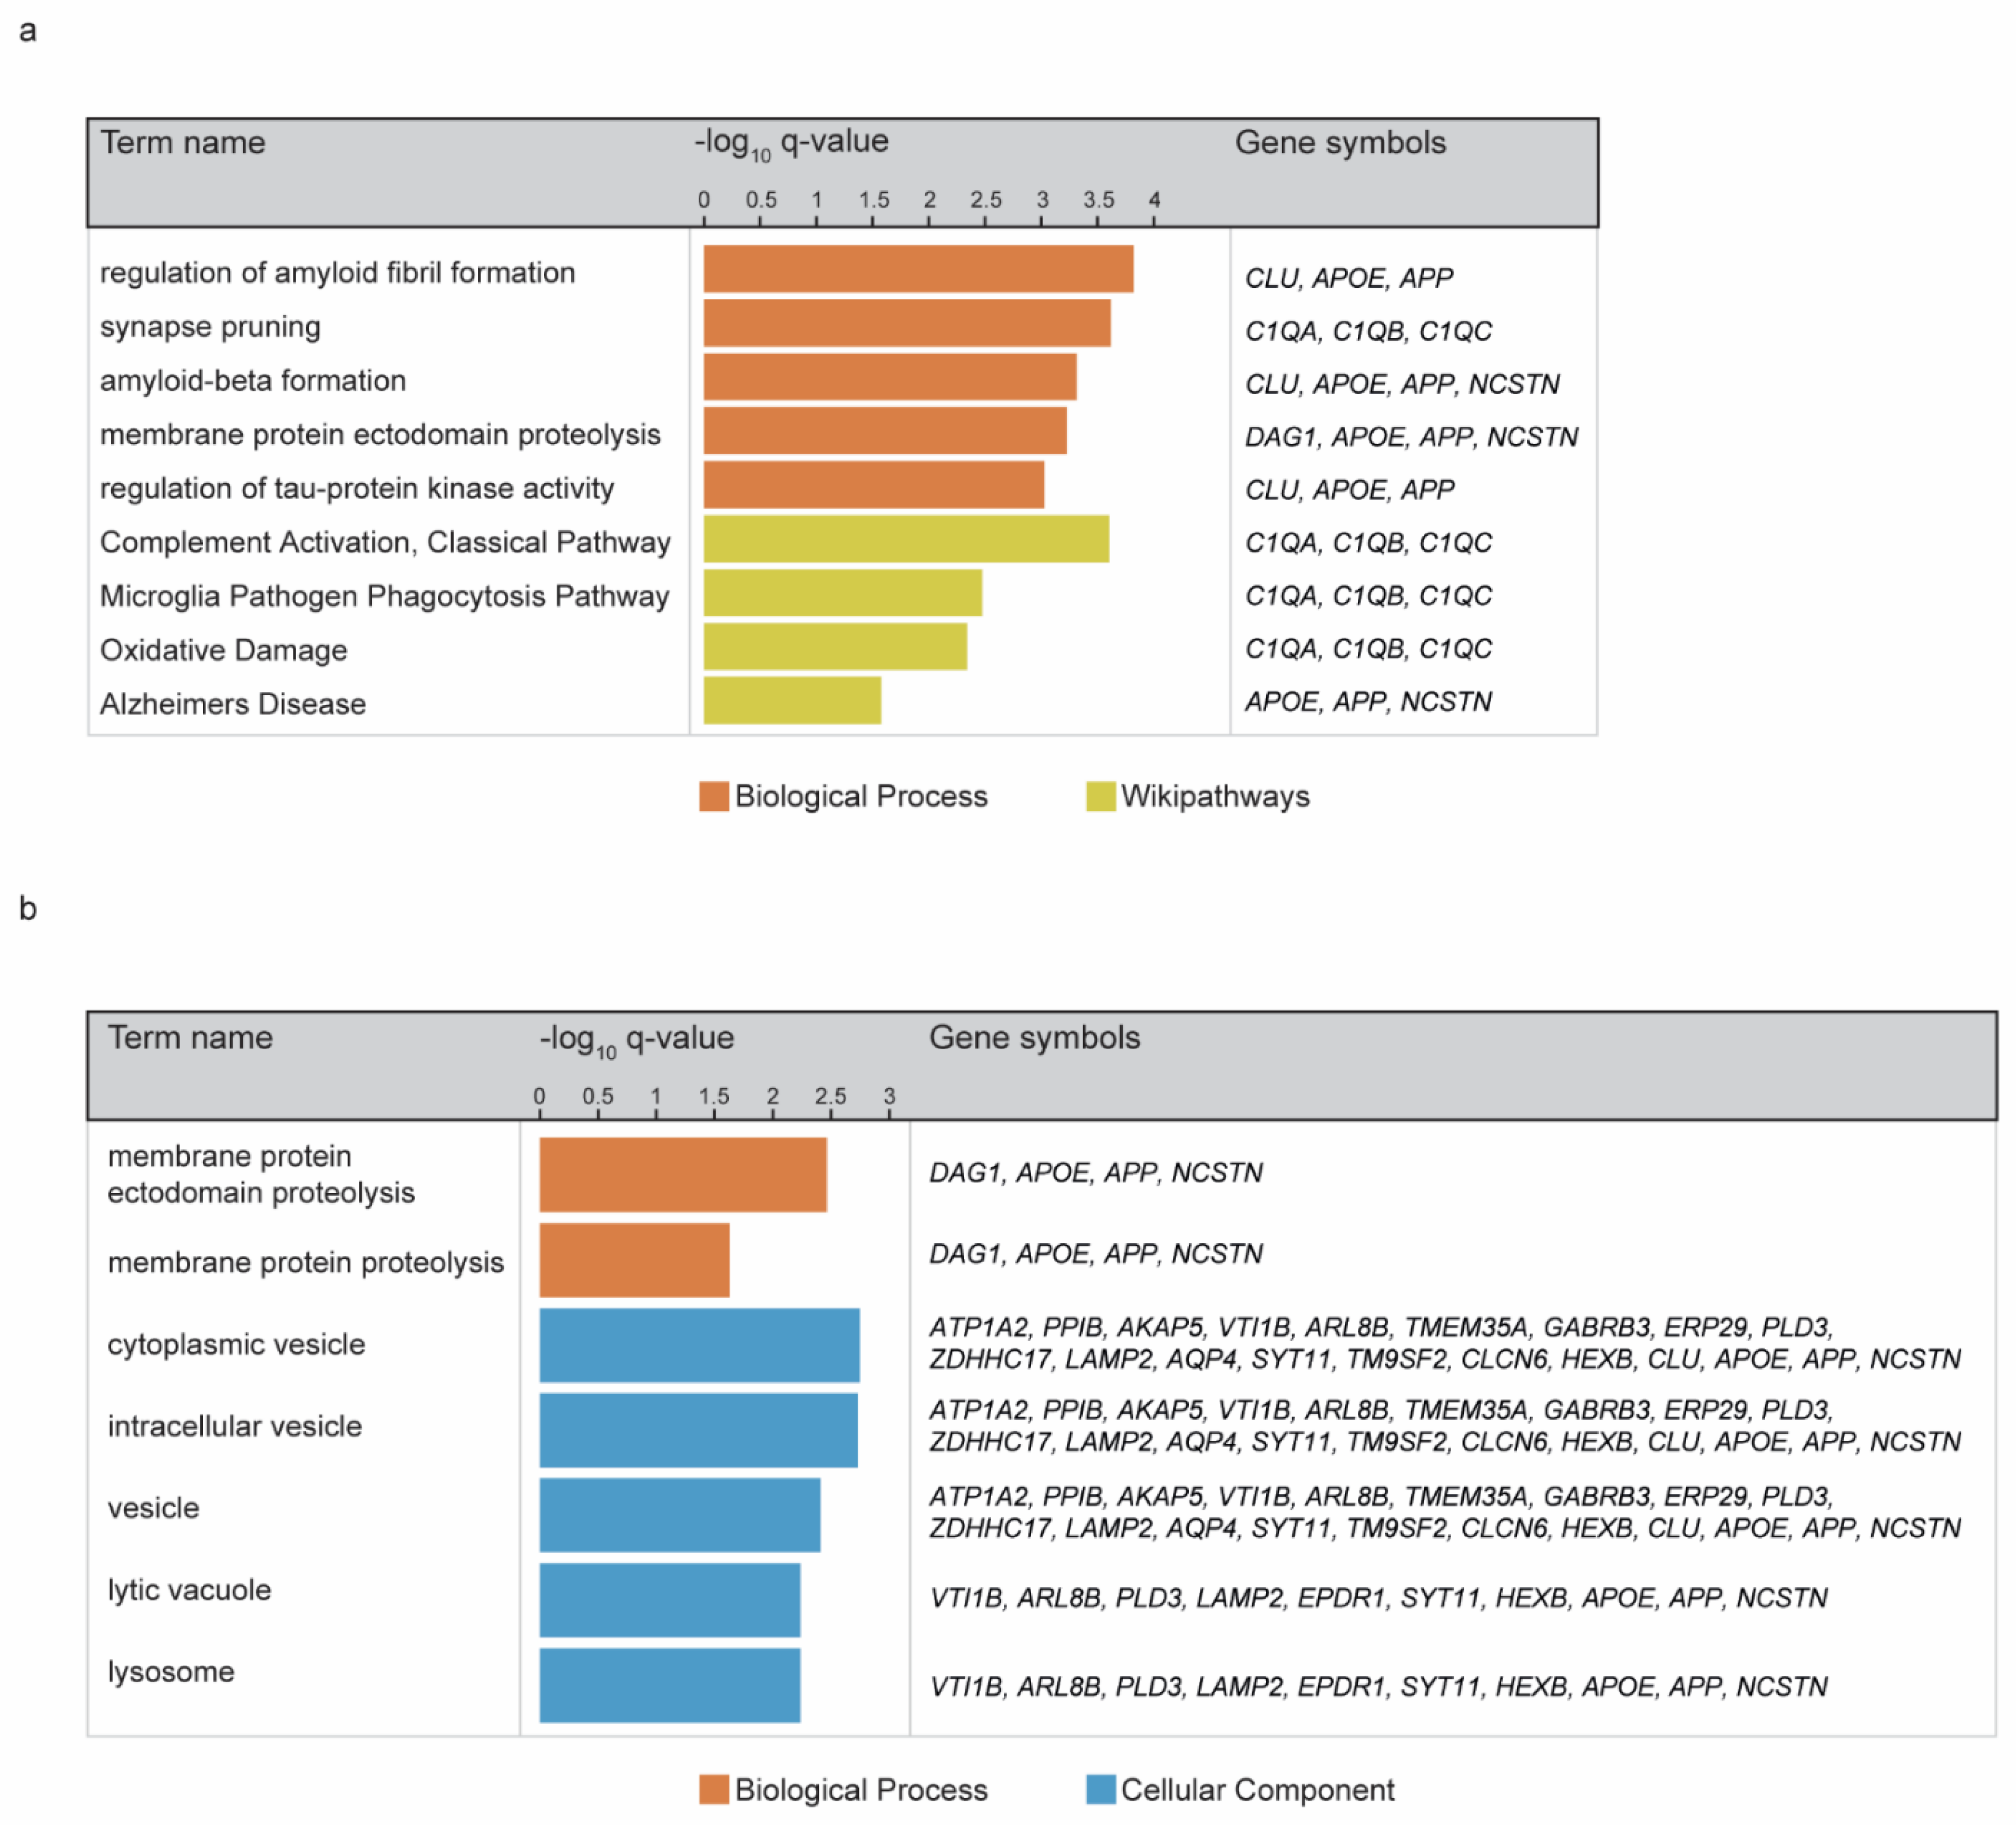Click the 'lytic vacuole' term label
The image size is (2016, 1825).
tap(189, 1590)
